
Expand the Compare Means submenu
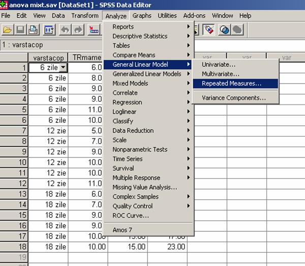(x=148, y=55)
